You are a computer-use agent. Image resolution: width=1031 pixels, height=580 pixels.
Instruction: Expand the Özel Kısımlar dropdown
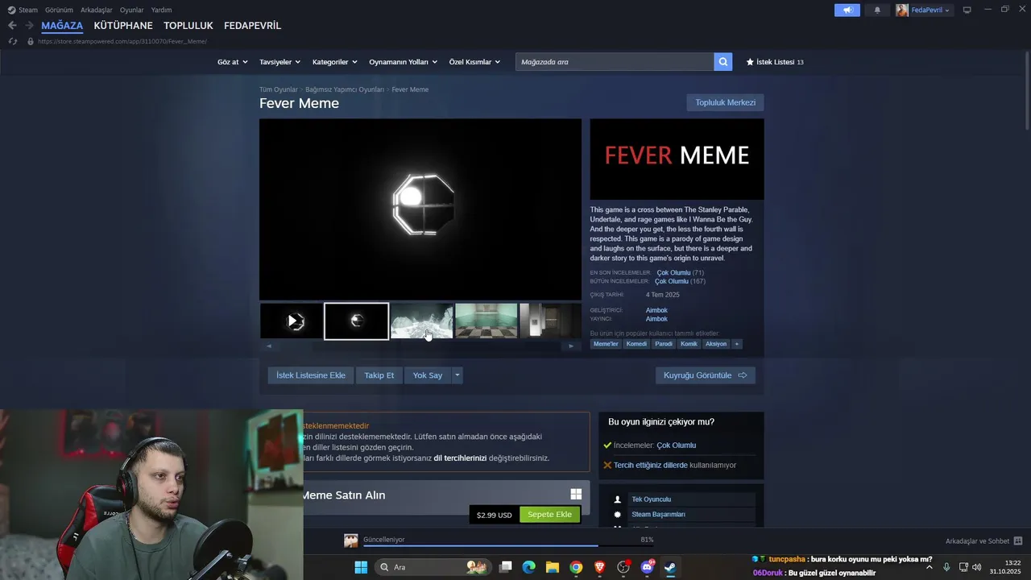pos(474,62)
